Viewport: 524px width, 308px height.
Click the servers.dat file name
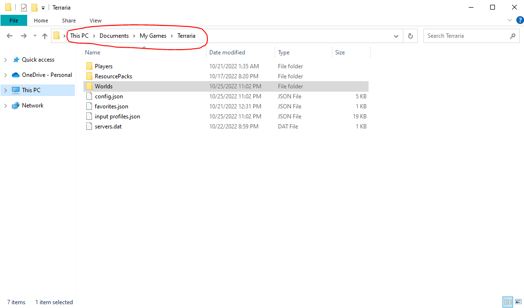click(108, 127)
